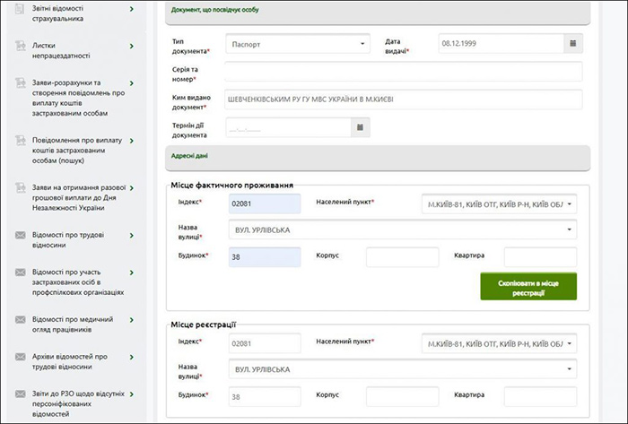
Task: Click Квартира field in Місце фактичного проживання
Action: click(x=540, y=257)
